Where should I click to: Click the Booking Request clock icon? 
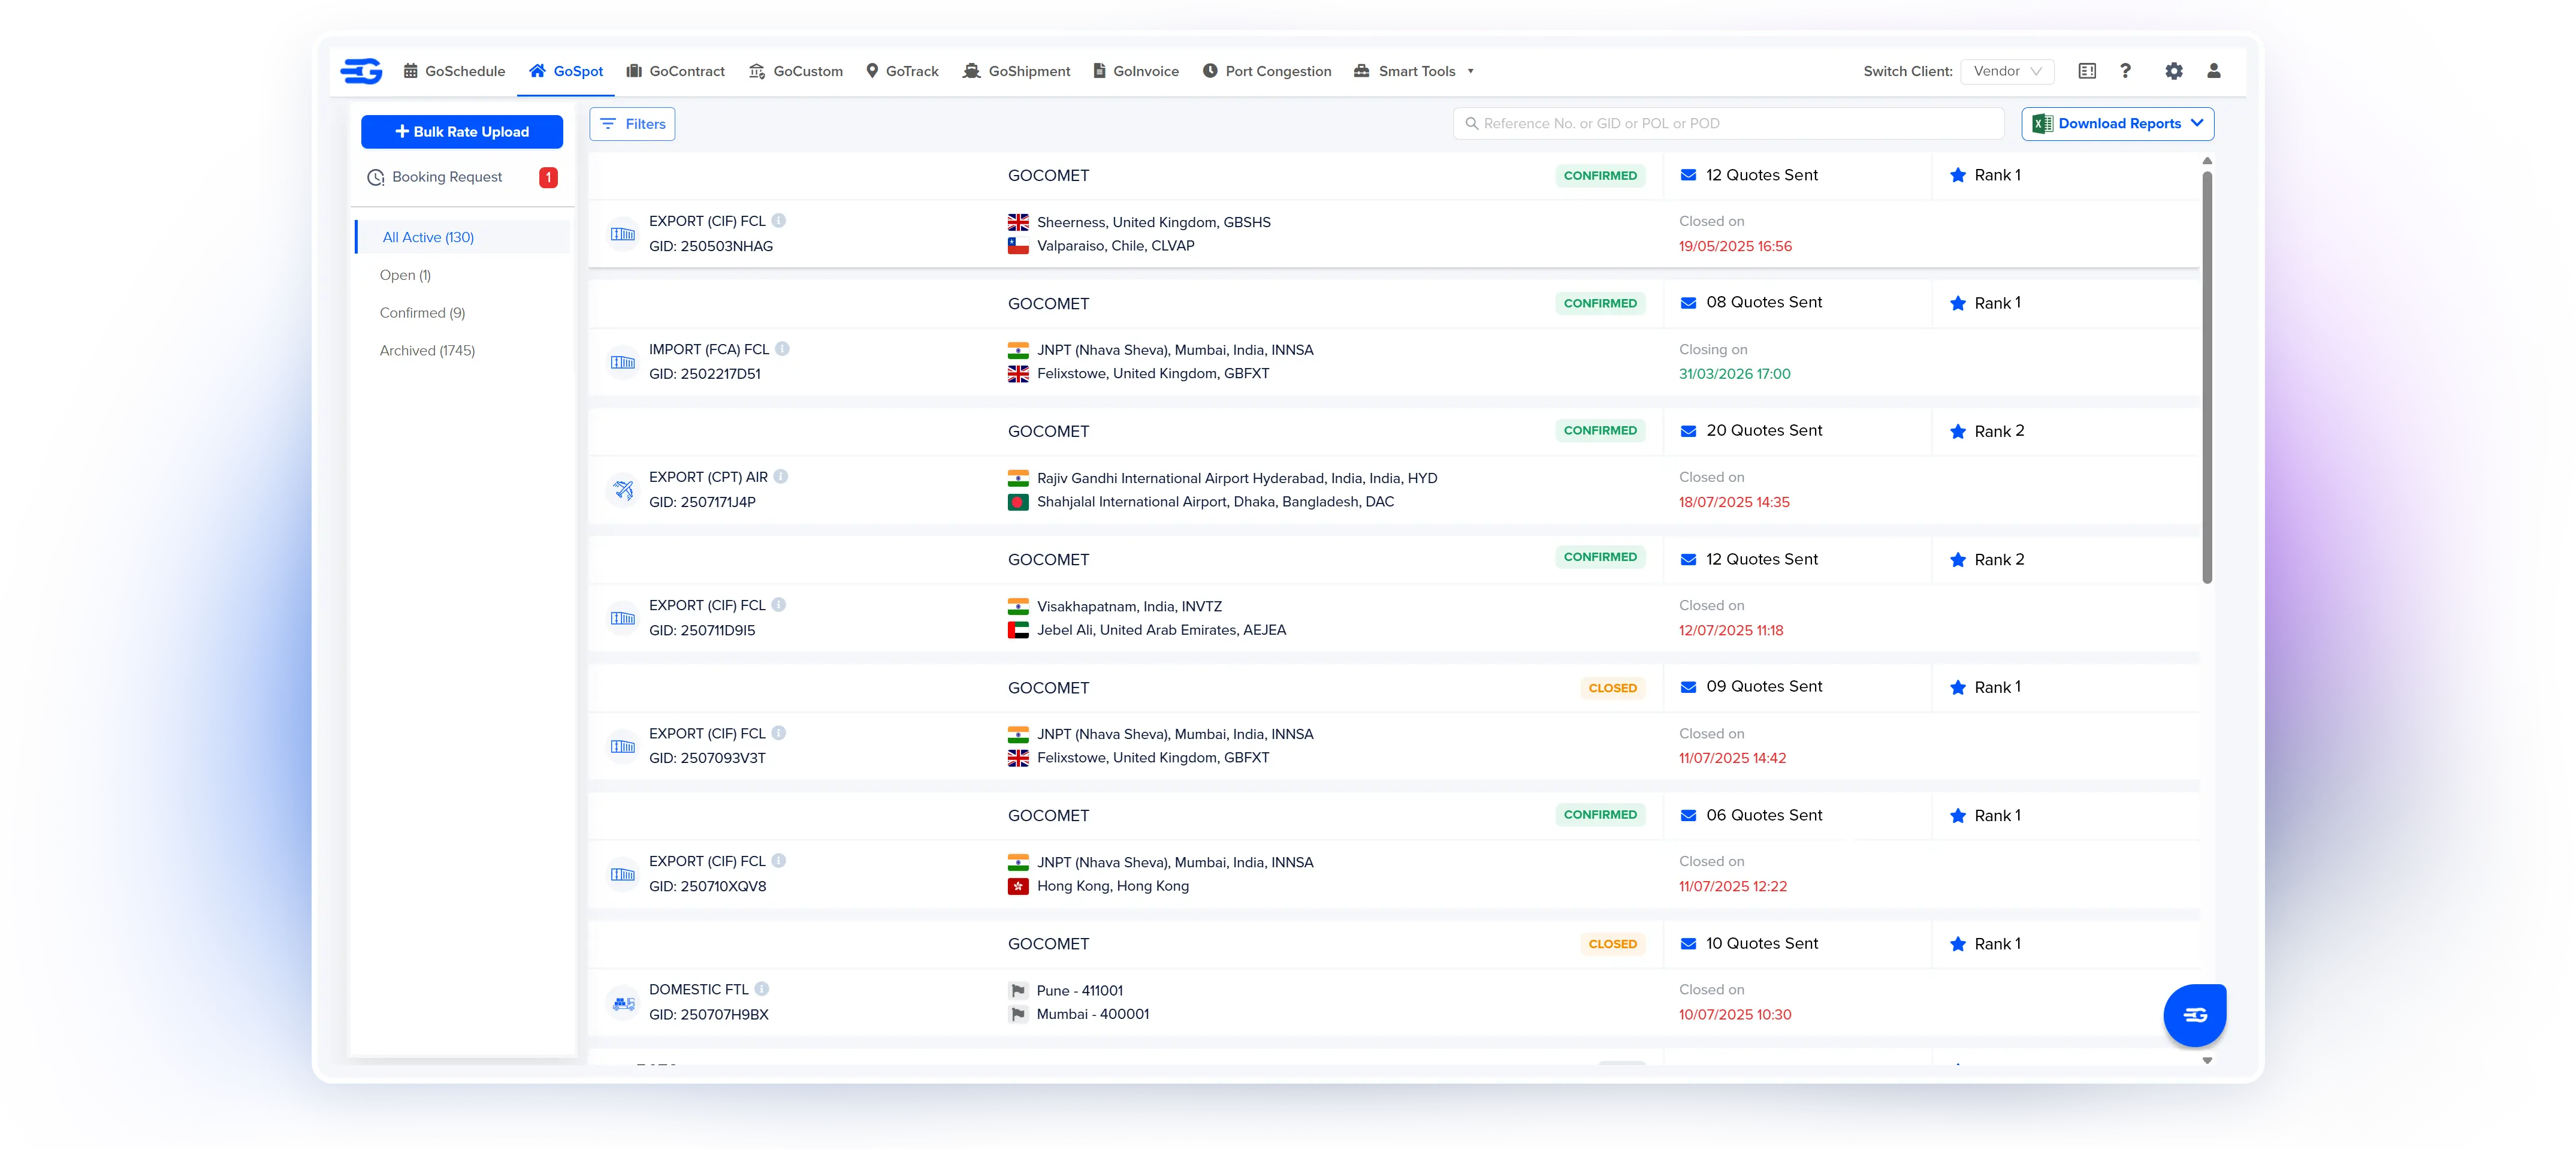click(376, 177)
